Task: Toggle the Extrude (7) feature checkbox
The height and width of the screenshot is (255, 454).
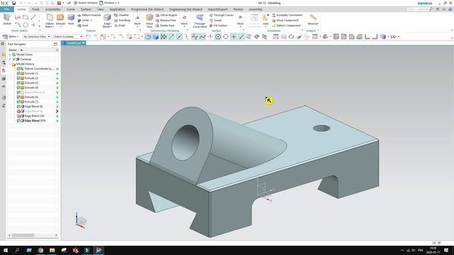Action: [18, 101]
